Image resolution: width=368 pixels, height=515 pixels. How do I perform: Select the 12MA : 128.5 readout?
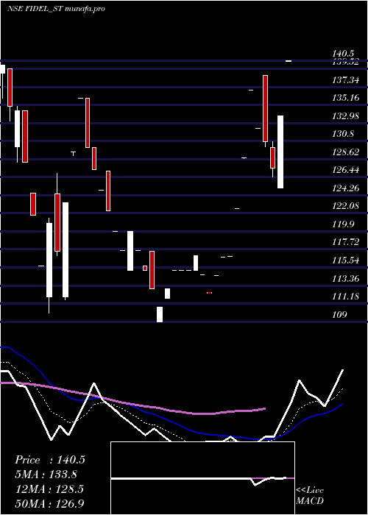[x=49, y=489]
